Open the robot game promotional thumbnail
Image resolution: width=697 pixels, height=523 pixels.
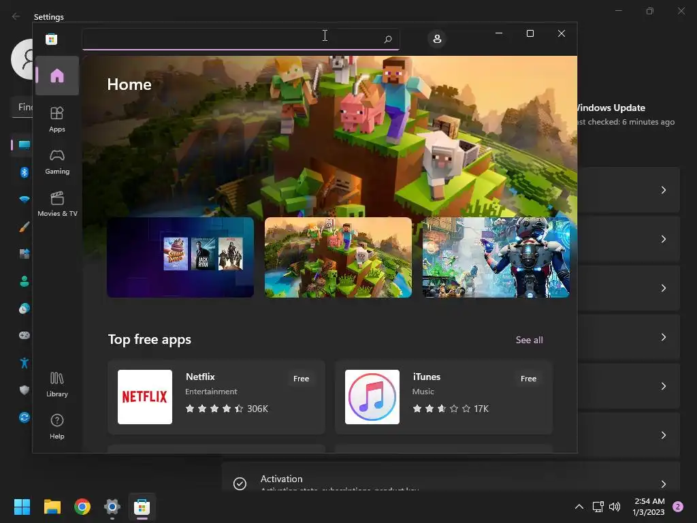point(496,257)
